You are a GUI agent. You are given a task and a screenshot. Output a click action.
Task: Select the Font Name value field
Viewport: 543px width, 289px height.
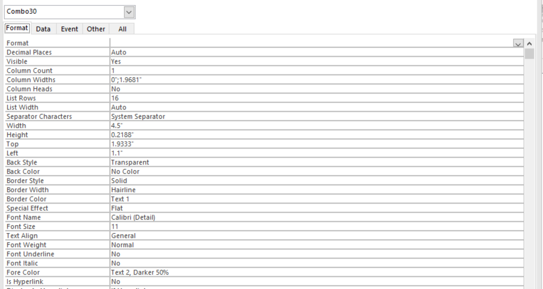point(316,217)
